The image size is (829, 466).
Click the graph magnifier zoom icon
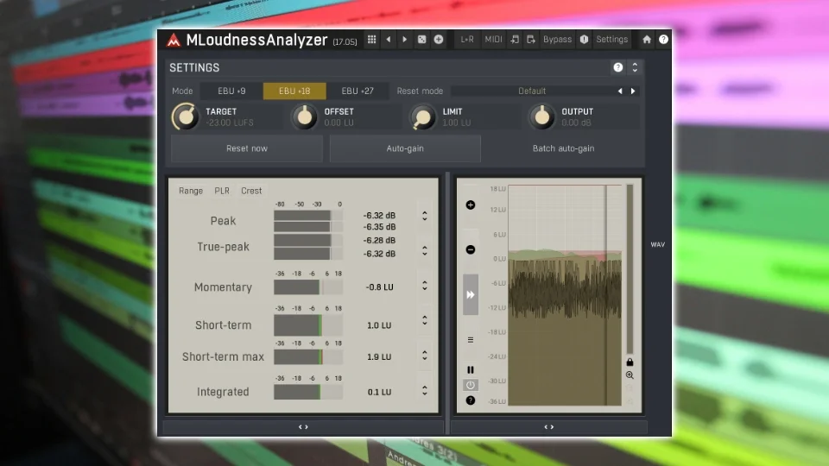click(630, 375)
